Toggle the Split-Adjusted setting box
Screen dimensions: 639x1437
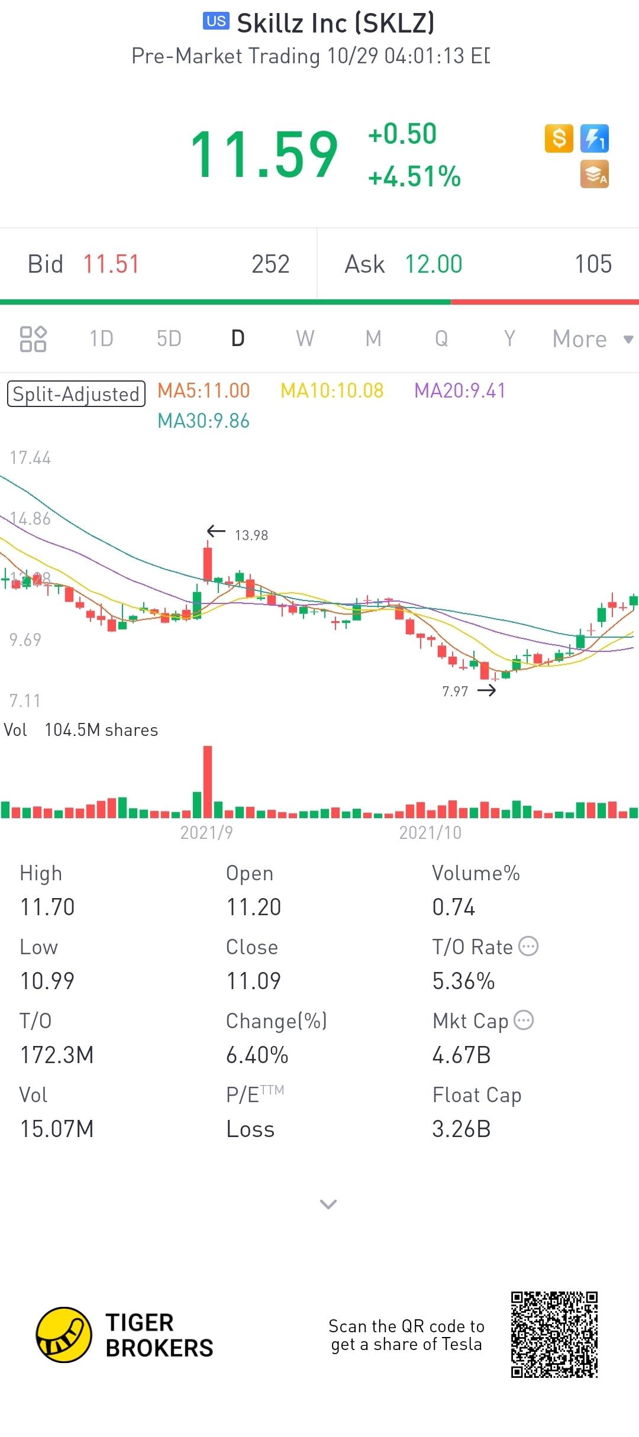(76, 394)
